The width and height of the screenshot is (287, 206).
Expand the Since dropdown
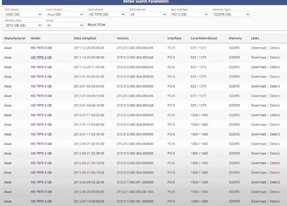[x=65, y=25]
